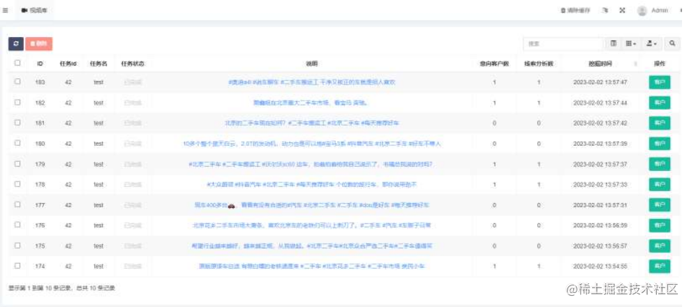Click the 意向客户数 column header
Image resolution: width=689 pixels, height=307 pixels.
click(494, 63)
